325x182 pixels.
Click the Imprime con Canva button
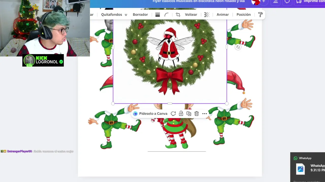click(x=310, y=2)
